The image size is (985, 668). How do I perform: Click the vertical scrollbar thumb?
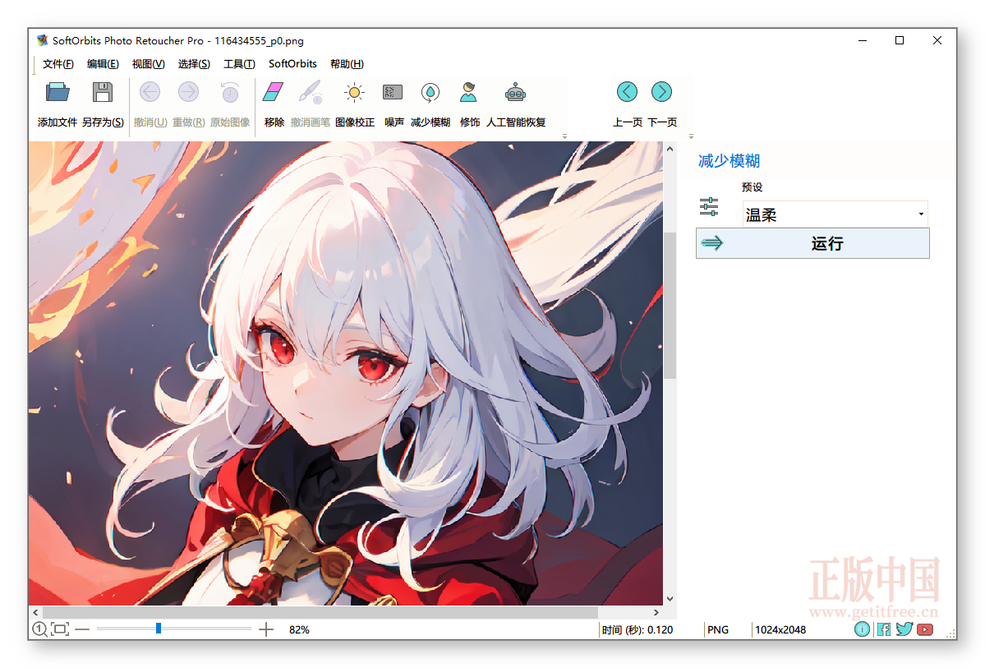(670, 306)
